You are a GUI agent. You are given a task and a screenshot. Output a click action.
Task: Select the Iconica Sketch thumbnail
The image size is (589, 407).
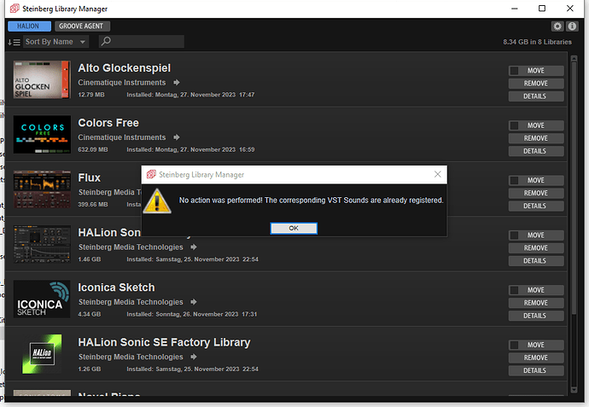(x=42, y=299)
